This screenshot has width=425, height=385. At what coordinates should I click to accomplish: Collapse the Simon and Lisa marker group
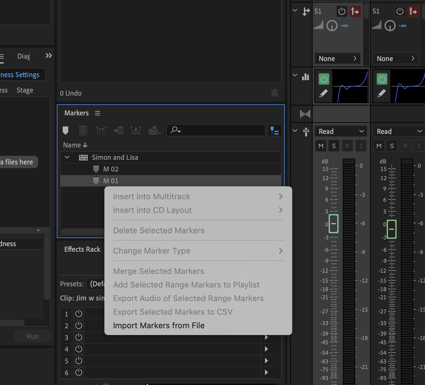click(x=67, y=157)
